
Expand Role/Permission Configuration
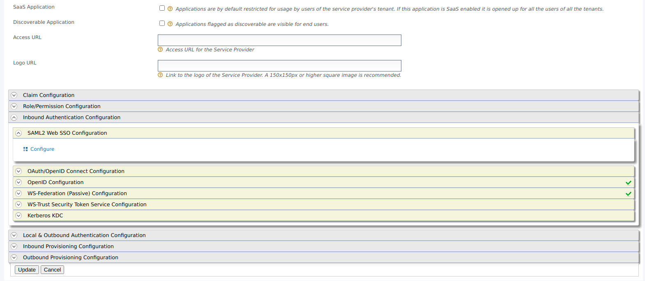(x=14, y=106)
